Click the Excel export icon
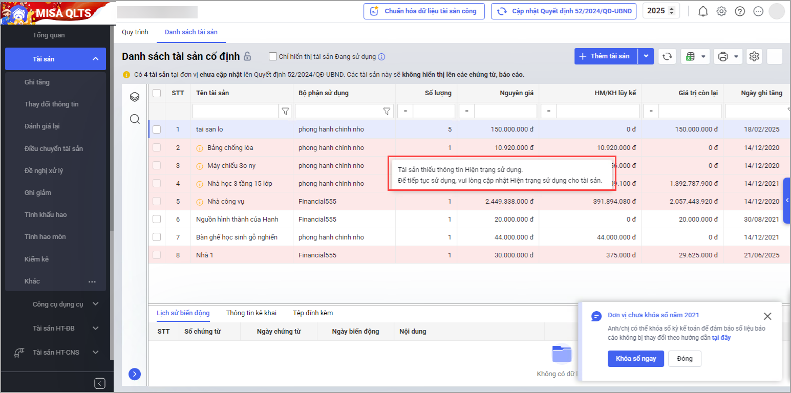 tap(690, 56)
